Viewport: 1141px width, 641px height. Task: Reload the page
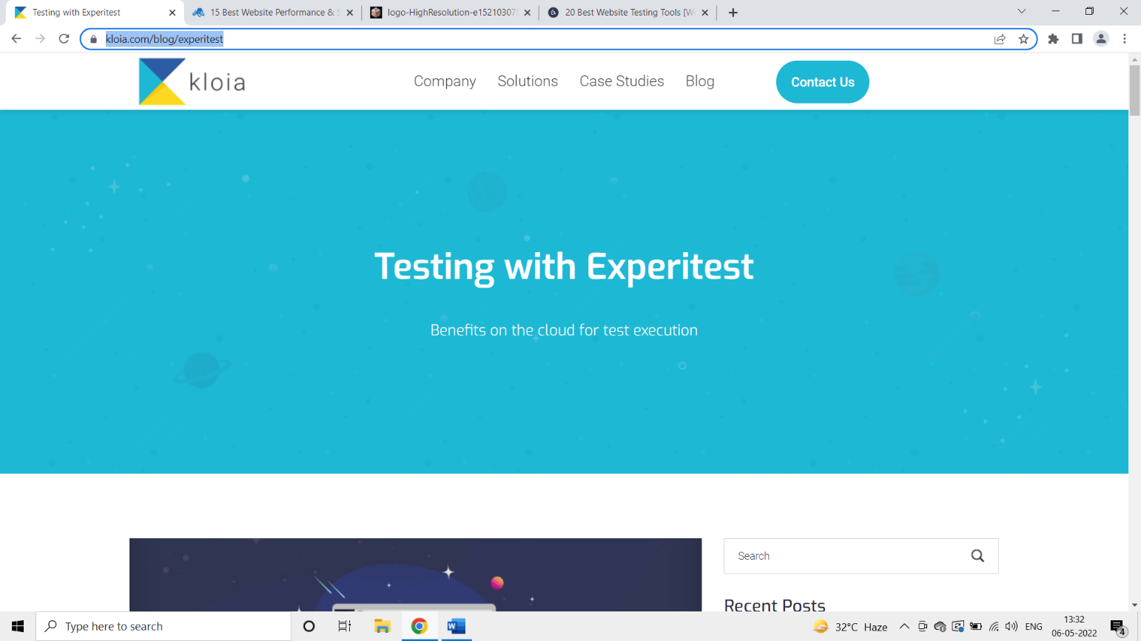tap(64, 38)
